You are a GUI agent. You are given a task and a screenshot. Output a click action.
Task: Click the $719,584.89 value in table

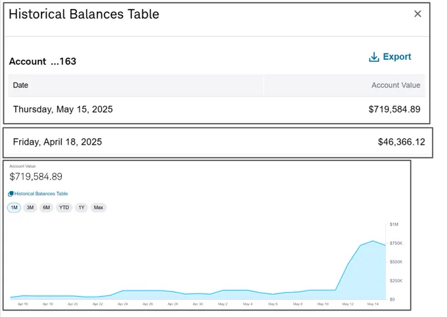(x=394, y=109)
